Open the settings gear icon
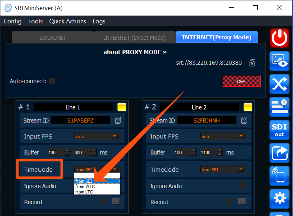This screenshot has width=293, height=216. point(279,199)
